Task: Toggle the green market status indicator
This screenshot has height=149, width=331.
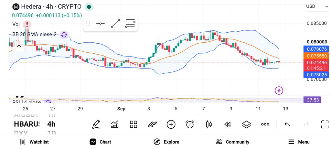Action: click(x=89, y=7)
